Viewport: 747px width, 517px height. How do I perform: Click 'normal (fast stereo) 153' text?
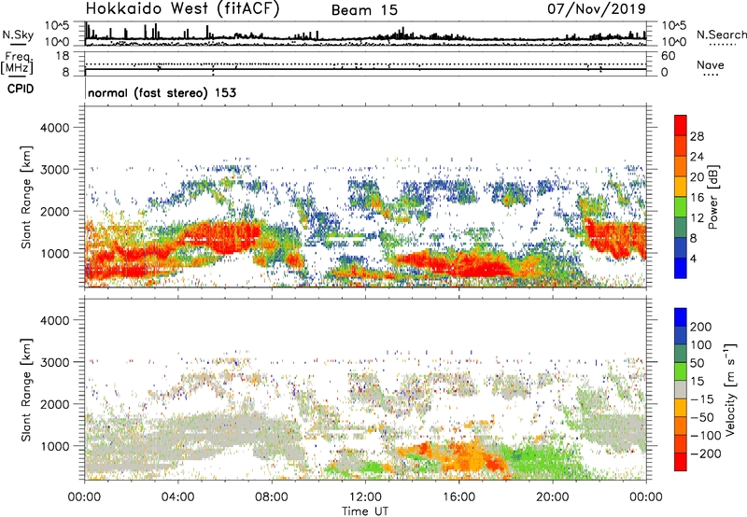(x=162, y=92)
